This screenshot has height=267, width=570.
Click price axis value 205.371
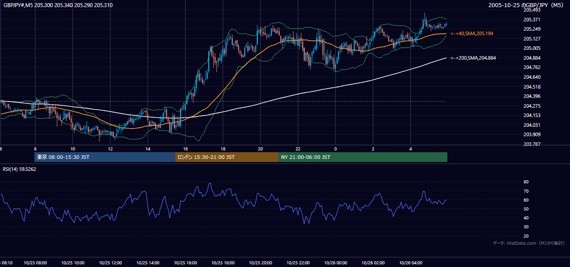[x=532, y=20]
